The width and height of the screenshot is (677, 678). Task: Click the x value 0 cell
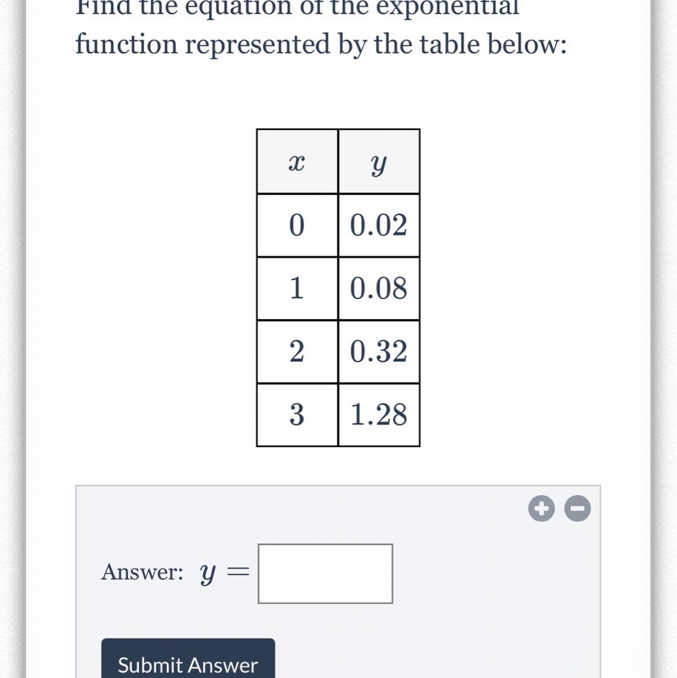pos(297,225)
